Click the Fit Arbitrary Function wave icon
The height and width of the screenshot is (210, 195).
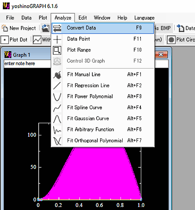click(57, 130)
